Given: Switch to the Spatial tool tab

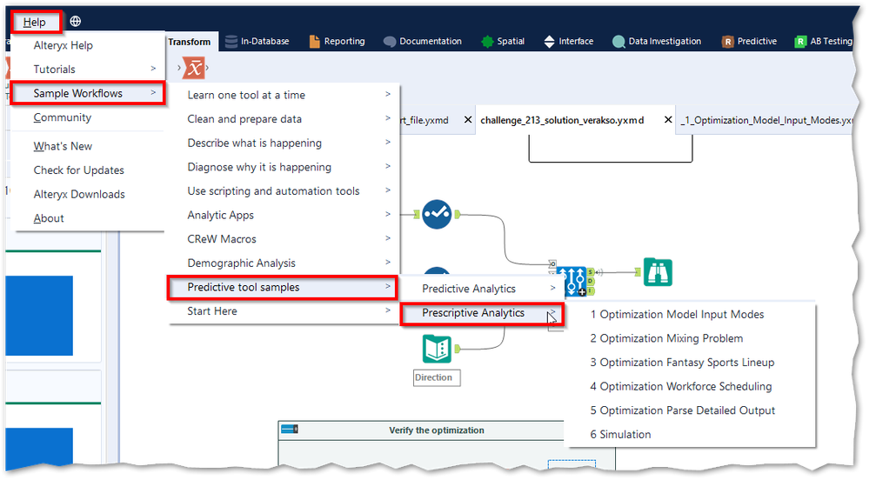Looking at the screenshot, I should 504,41.
